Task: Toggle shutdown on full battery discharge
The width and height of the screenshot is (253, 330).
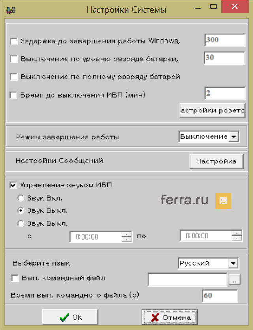Action: click(13, 77)
